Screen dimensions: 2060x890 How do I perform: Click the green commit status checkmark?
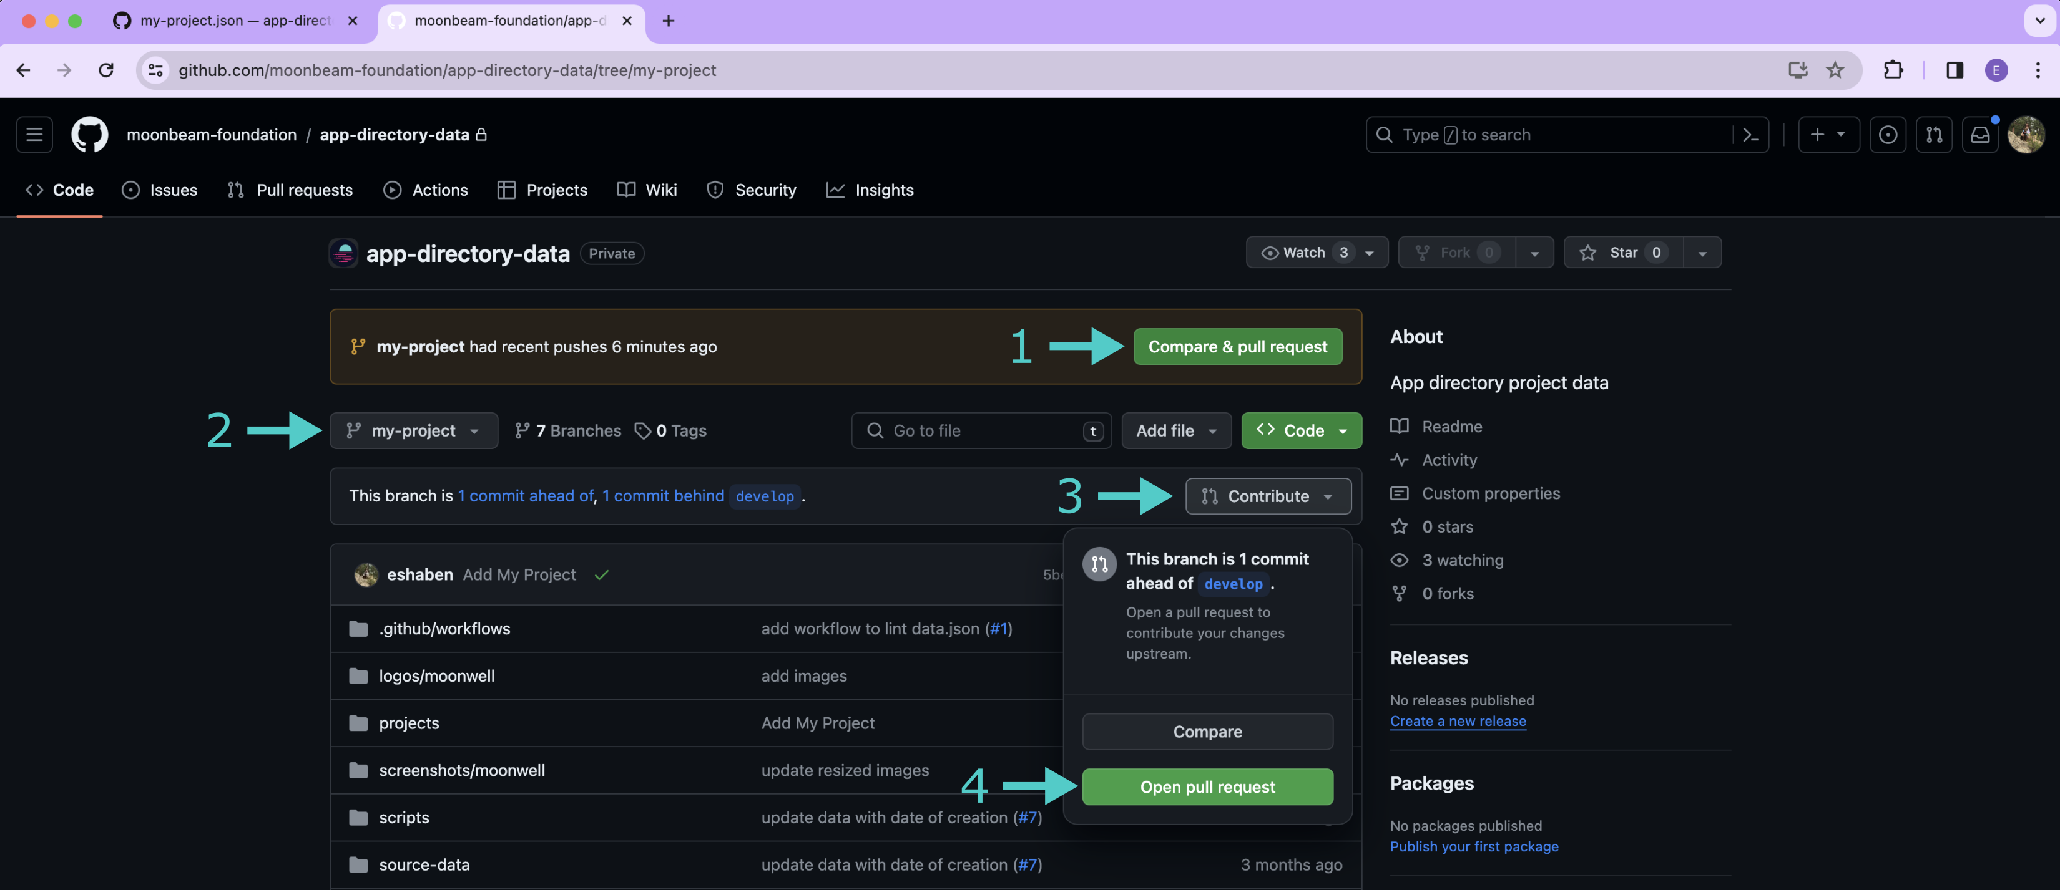(601, 574)
